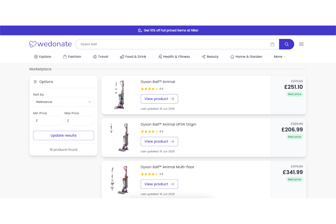336x224 pixels.
Task: Click Best price badge under £206.99
Action: pos(294,137)
